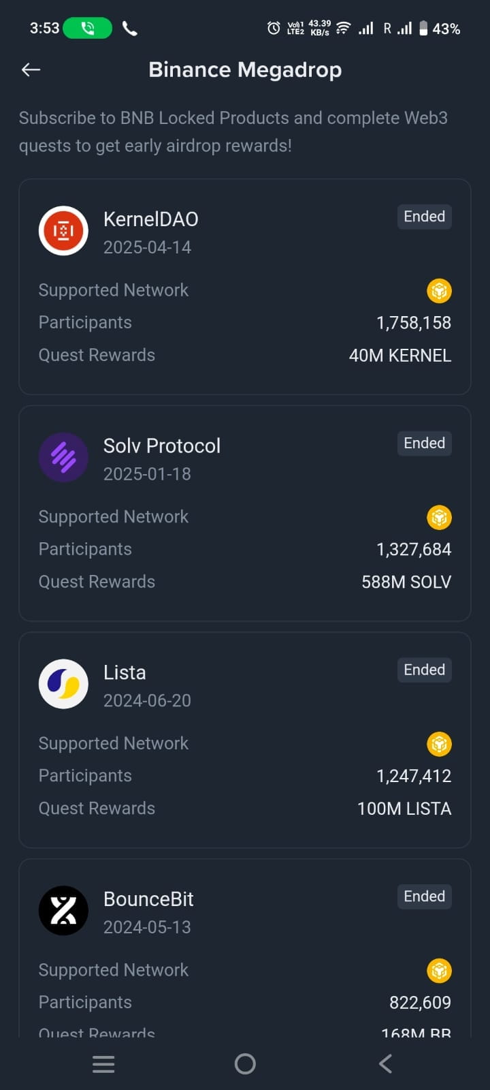The width and height of the screenshot is (490, 1090).
Task: Tap Lista's BNB network icon
Action: [439, 744]
